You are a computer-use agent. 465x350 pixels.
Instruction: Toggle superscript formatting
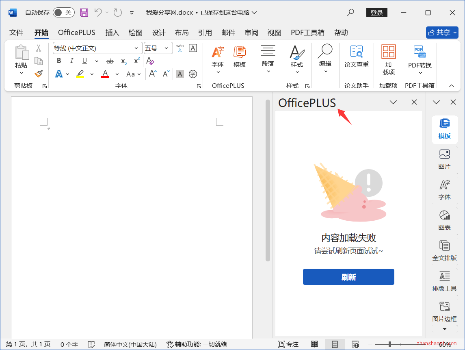pos(137,61)
